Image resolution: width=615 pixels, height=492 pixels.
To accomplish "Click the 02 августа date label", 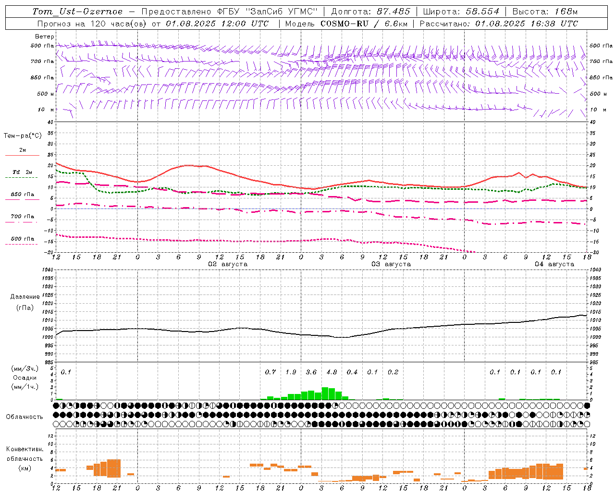I will [228, 264].
